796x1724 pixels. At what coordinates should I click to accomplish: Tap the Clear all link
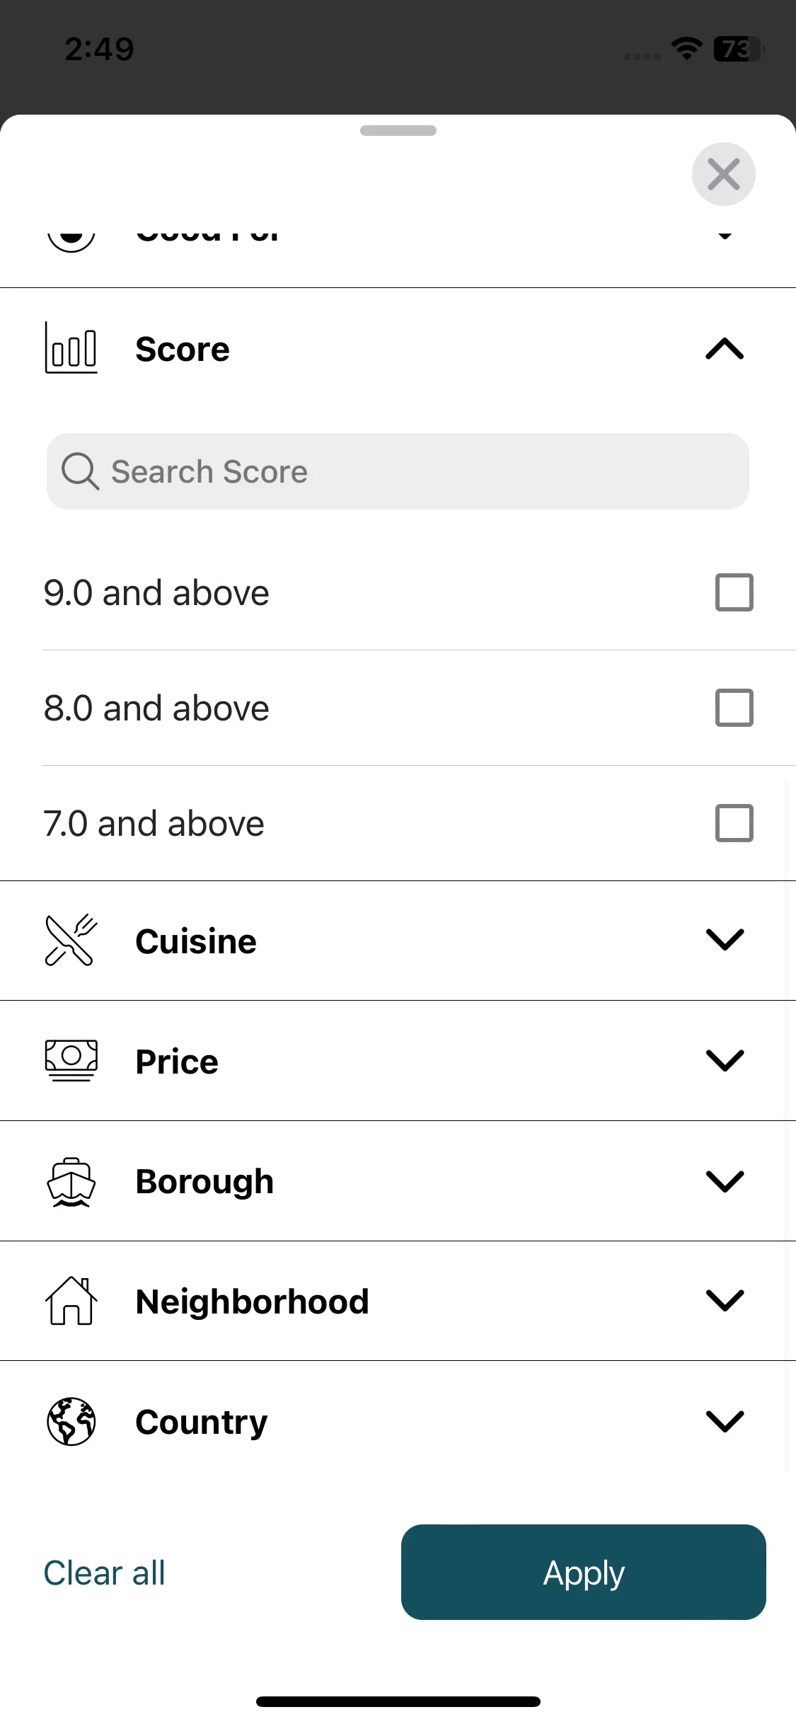(104, 1573)
